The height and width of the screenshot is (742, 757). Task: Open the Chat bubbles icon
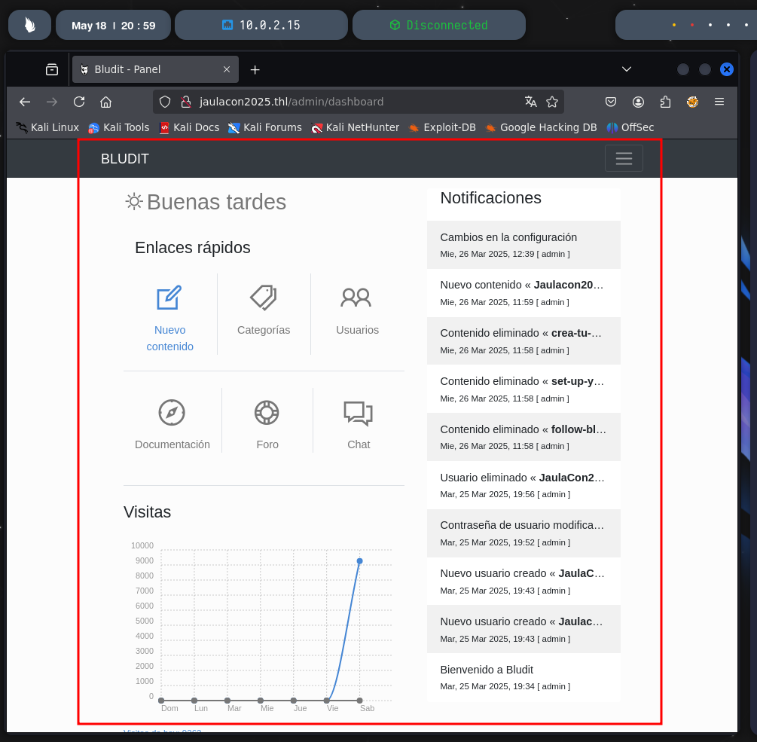359,414
